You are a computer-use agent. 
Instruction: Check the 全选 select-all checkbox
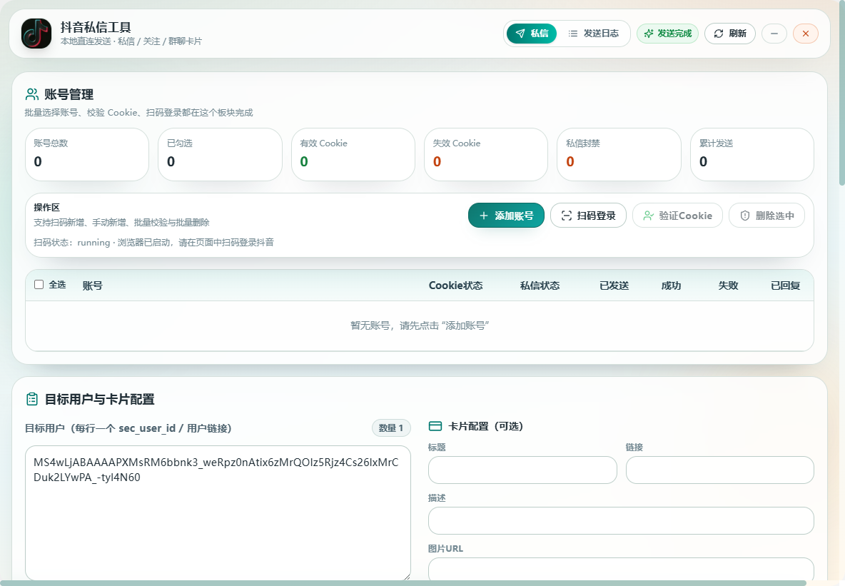click(x=39, y=285)
